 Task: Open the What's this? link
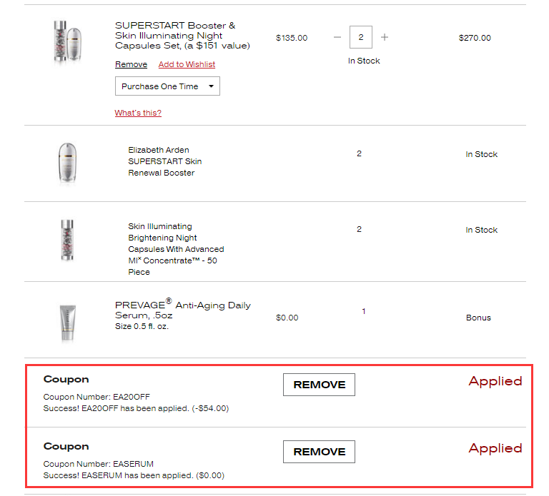click(x=138, y=113)
